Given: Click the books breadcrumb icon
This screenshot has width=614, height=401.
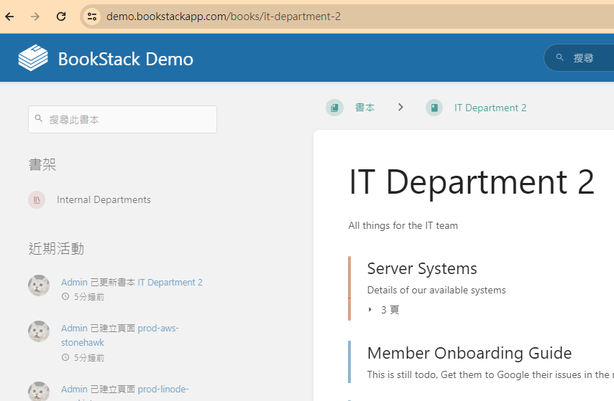Looking at the screenshot, I should point(335,108).
